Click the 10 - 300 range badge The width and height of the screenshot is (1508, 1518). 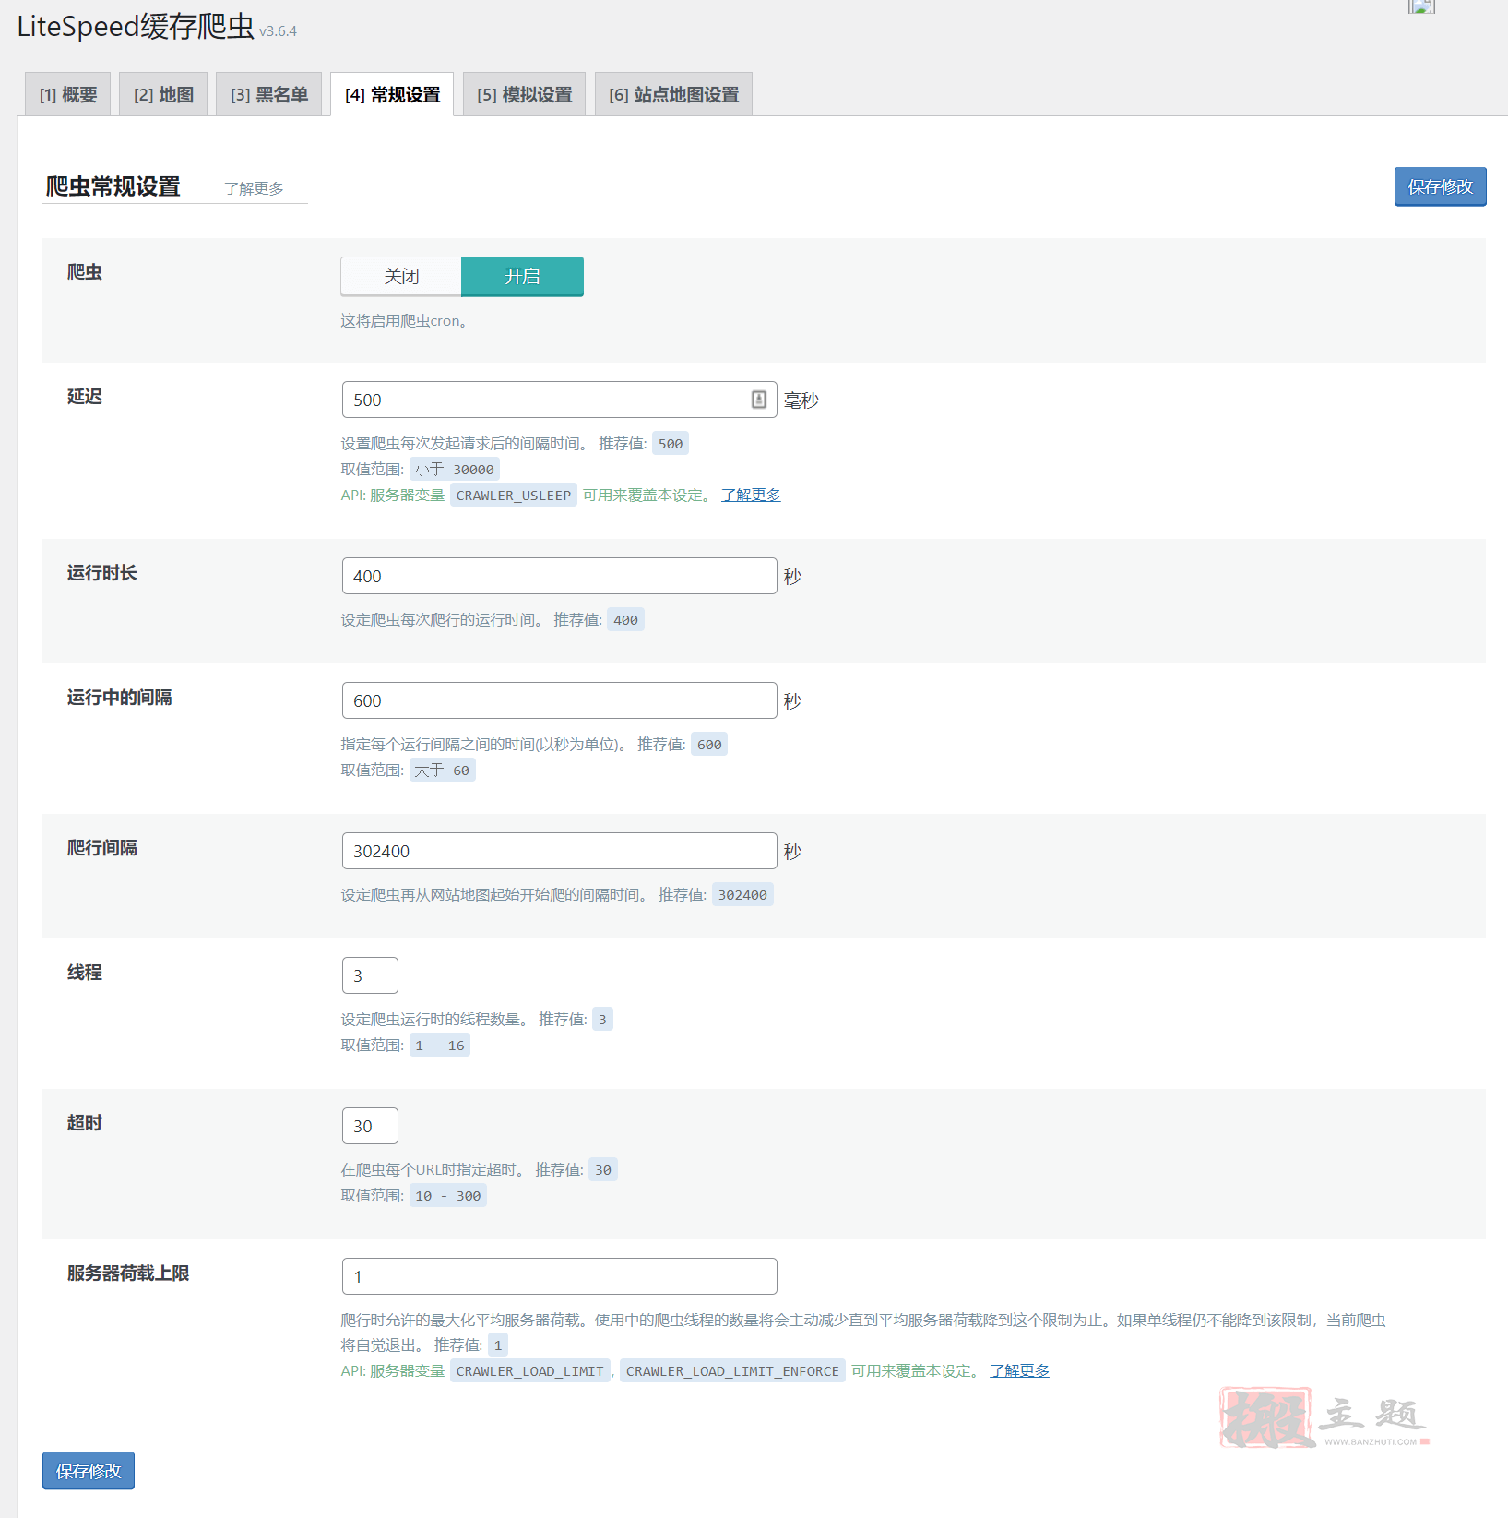[448, 1195]
